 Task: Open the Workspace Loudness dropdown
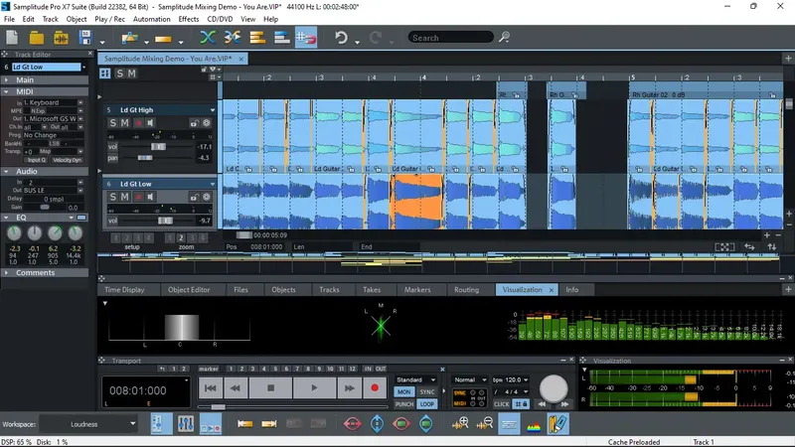88,424
